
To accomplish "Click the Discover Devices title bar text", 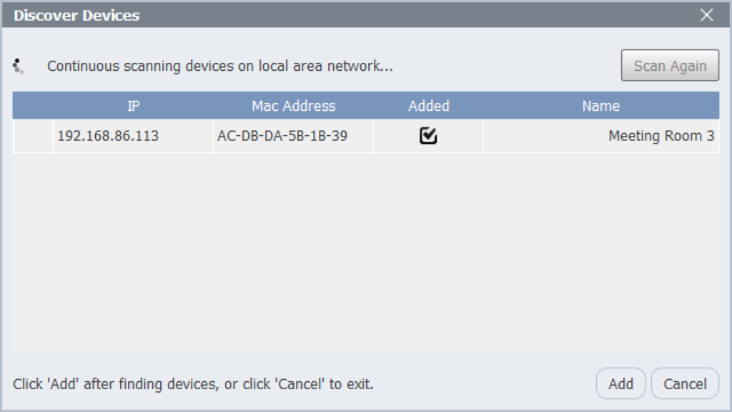I will 76,16.
